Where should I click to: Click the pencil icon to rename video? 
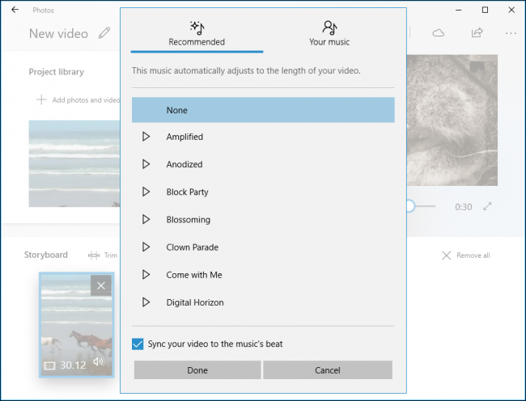click(104, 33)
